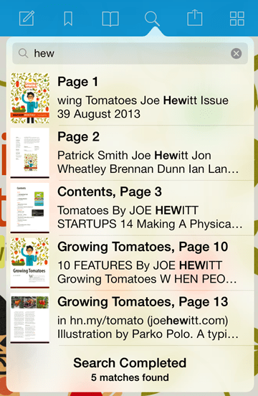
Task: Open the share icon
Action: point(194,17)
